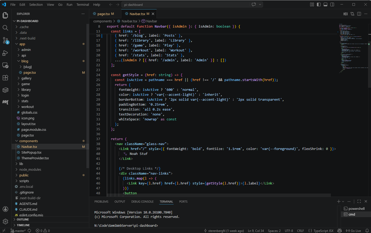Image resolution: width=371 pixels, height=233 pixels.
Task: Open the Accounts menu in activity bar
Action: coord(5,209)
